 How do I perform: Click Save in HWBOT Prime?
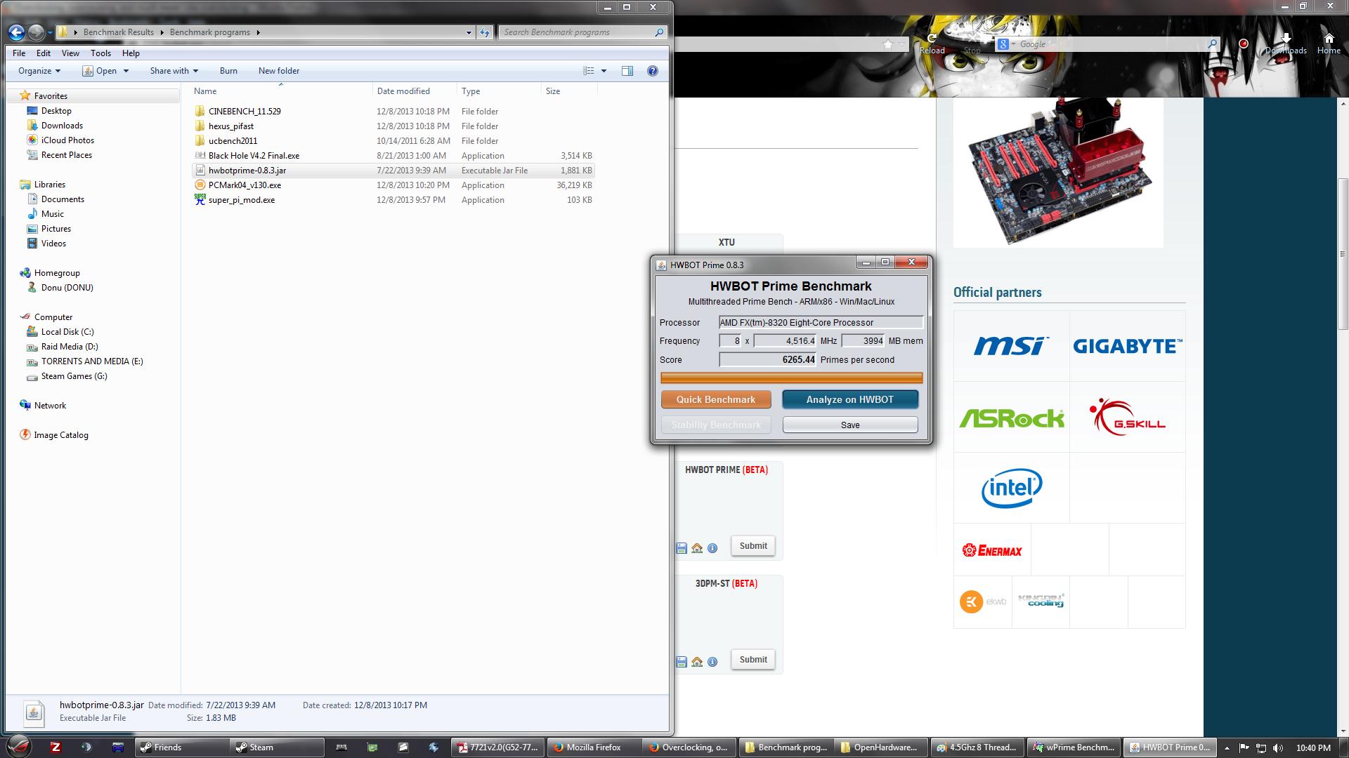850,425
